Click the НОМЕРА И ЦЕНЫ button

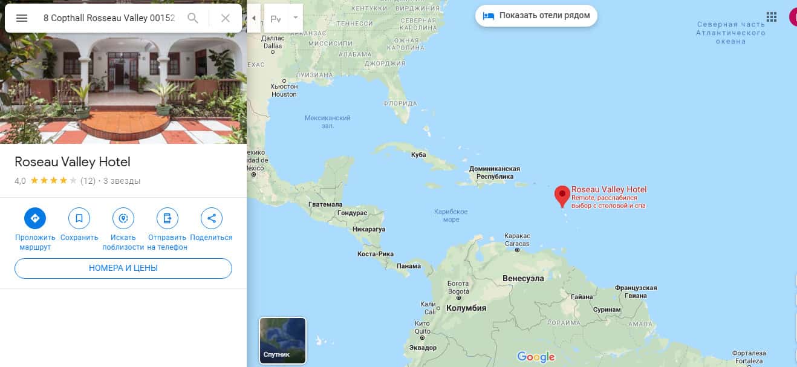pyautogui.click(x=123, y=268)
